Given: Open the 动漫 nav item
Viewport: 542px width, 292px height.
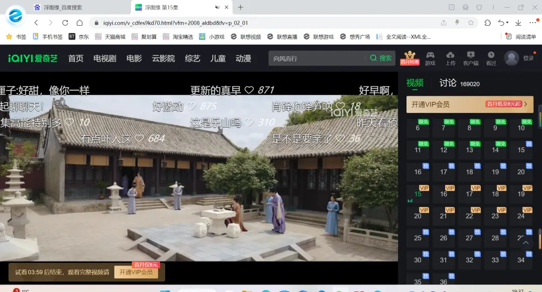Looking at the screenshot, I should (x=243, y=58).
